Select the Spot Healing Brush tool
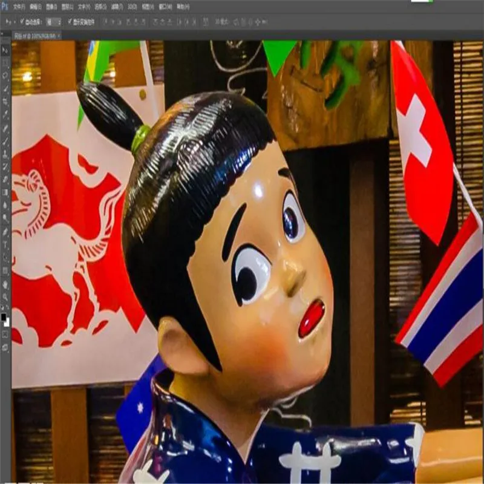This screenshot has height=484, width=484. tap(5, 128)
